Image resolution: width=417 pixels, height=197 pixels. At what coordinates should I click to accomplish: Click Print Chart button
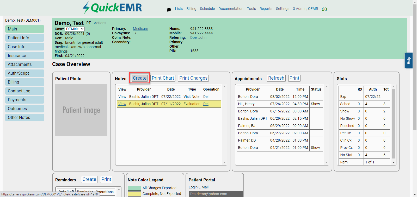pos(163,78)
